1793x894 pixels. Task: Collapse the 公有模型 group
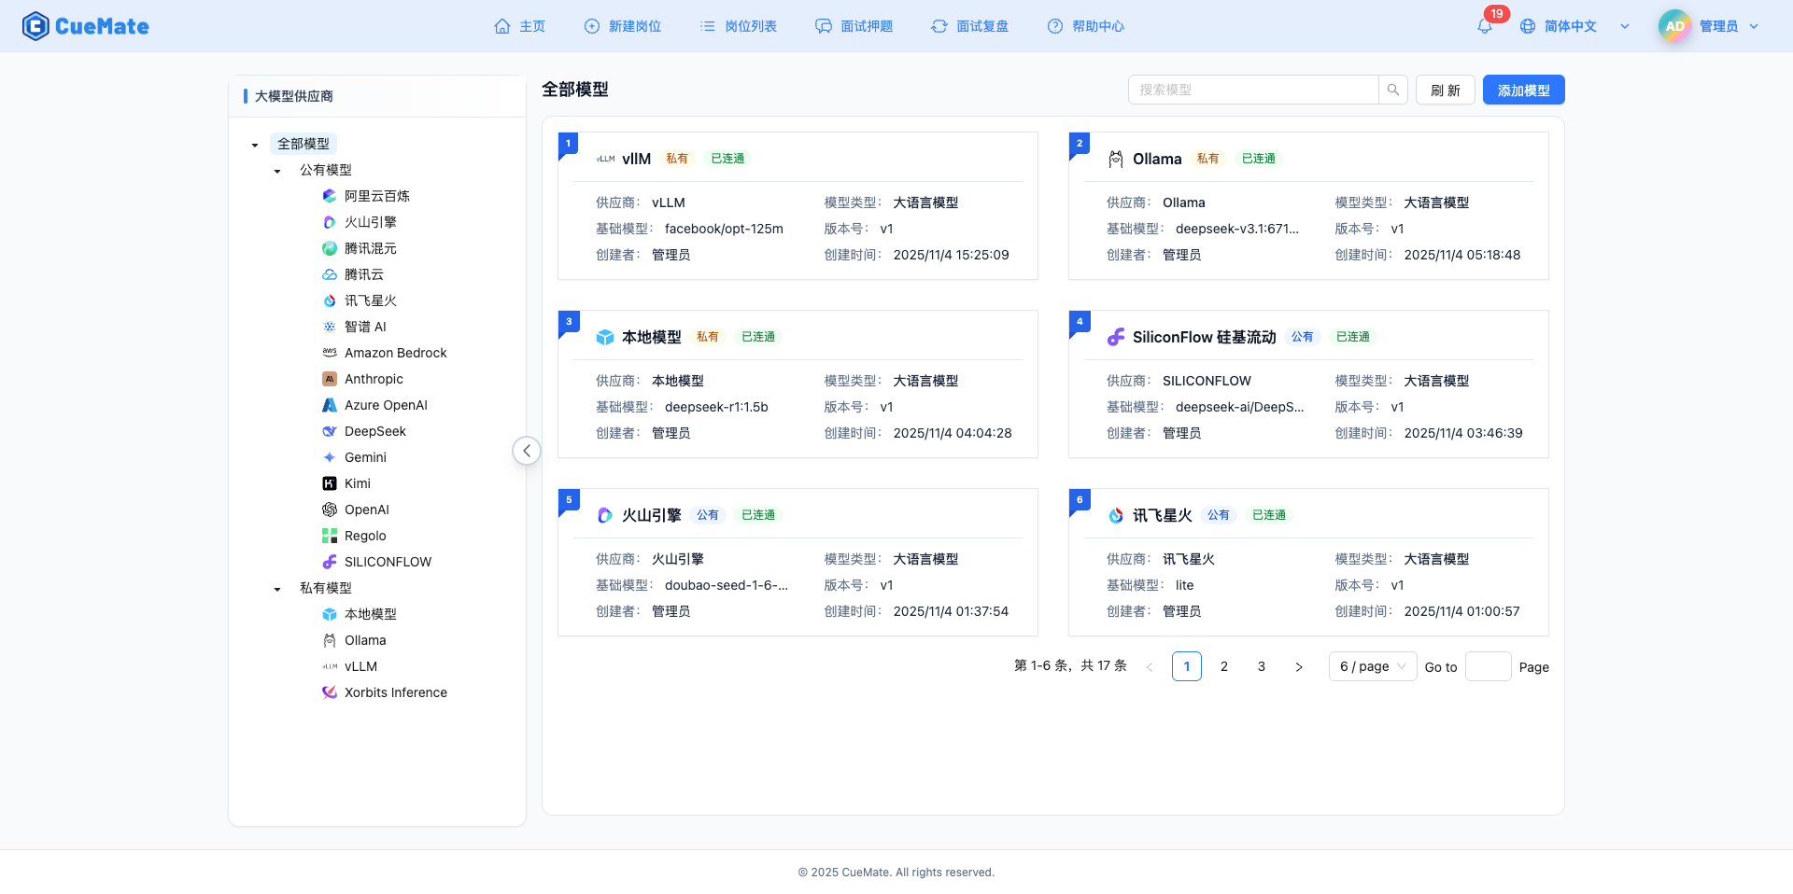point(276,171)
